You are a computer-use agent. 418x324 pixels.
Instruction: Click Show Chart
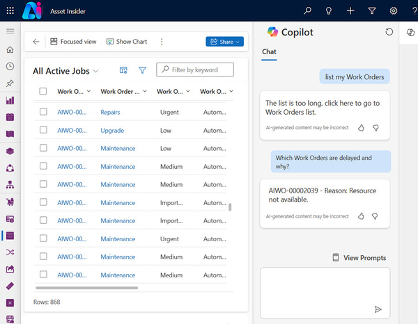pos(127,42)
